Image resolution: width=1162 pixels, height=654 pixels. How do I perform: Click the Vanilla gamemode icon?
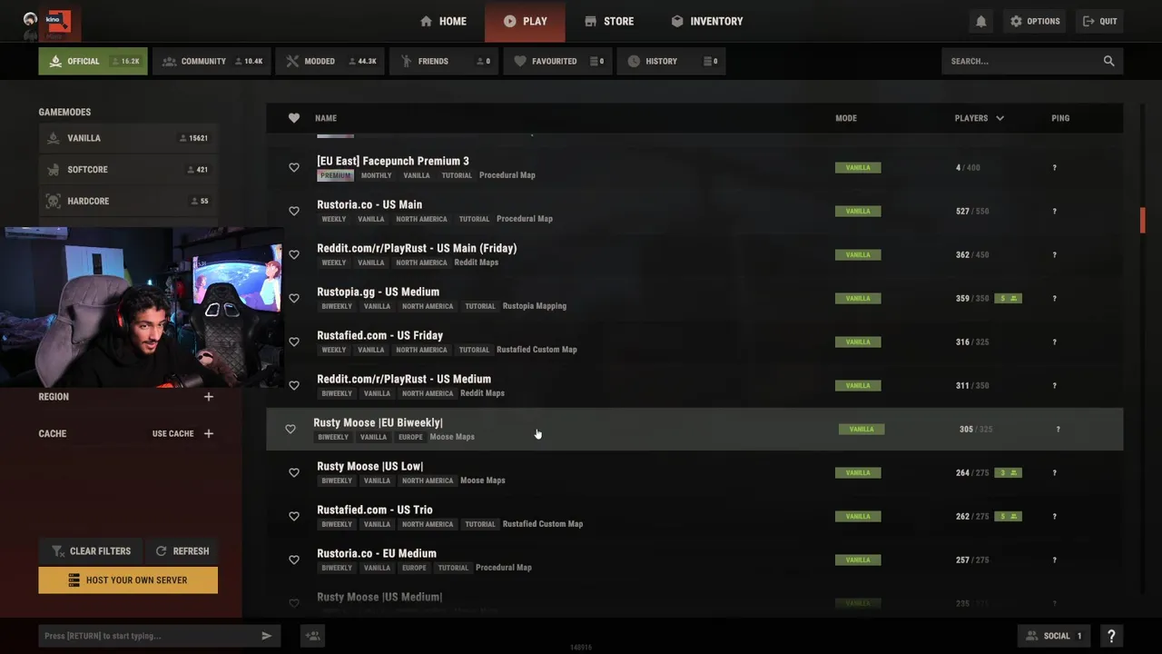(x=53, y=138)
